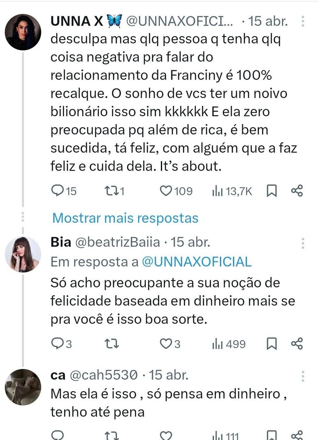
Task: Bookmark UNNA X's tweet
Action: coord(272,191)
